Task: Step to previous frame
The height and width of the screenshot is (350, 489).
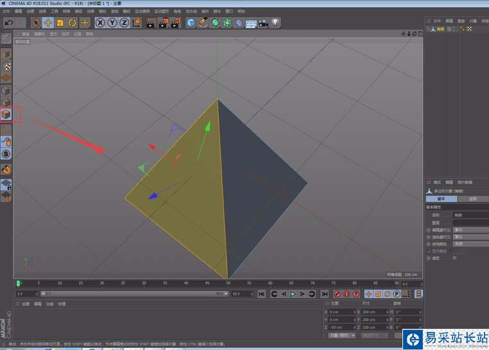Action: (284, 294)
